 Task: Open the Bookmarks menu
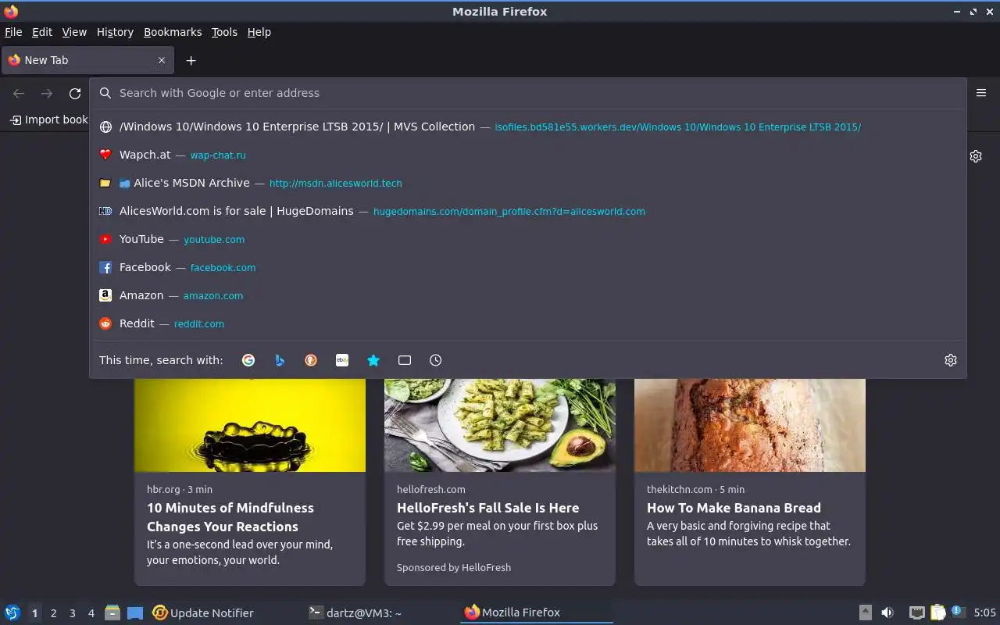coord(173,32)
